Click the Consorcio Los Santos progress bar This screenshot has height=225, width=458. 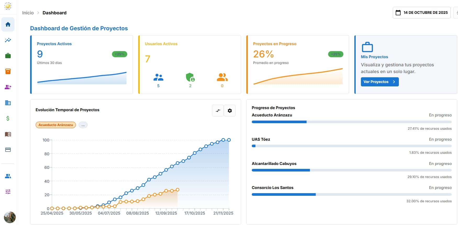351,194
